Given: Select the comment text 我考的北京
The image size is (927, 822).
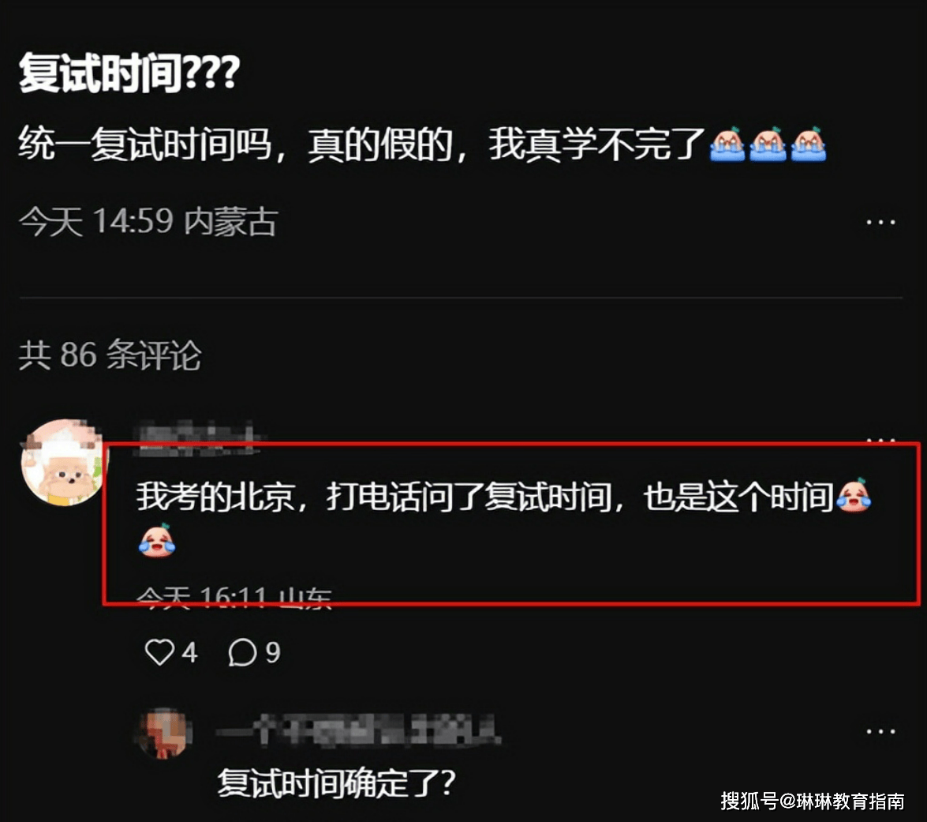Looking at the screenshot, I should [216, 496].
